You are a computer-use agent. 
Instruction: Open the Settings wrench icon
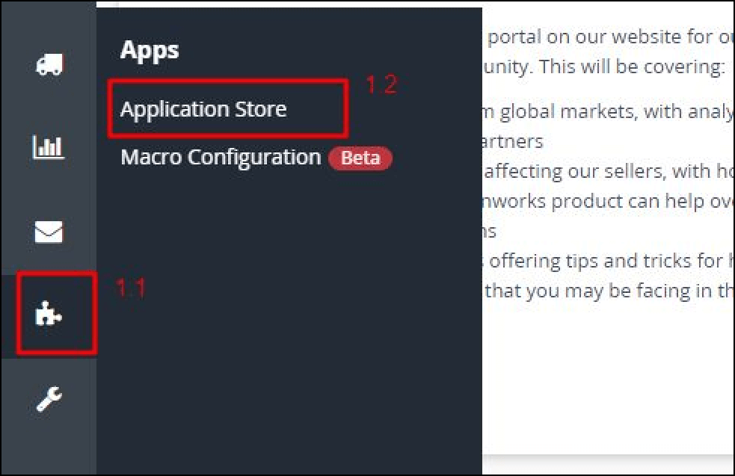pos(49,400)
